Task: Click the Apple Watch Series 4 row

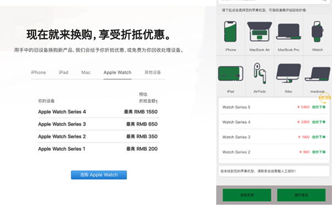Action: tap(99, 112)
